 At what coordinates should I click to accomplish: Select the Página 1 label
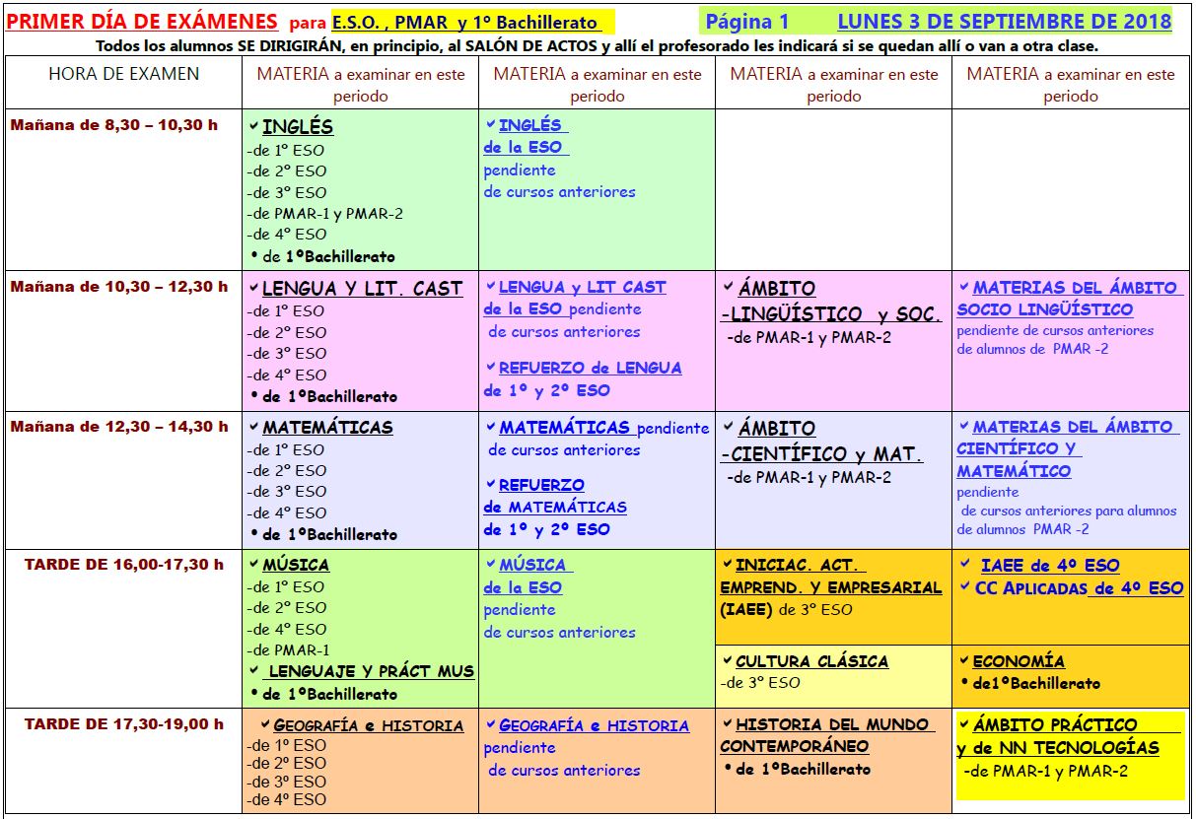pyautogui.click(x=747, y=21)
